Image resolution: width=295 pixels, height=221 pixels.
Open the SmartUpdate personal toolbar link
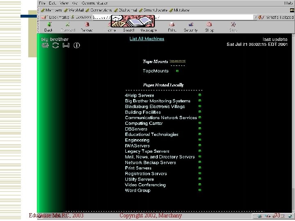tap(153, 10)
